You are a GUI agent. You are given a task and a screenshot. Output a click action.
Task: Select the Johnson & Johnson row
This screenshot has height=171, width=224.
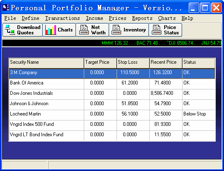click(112, 105)
